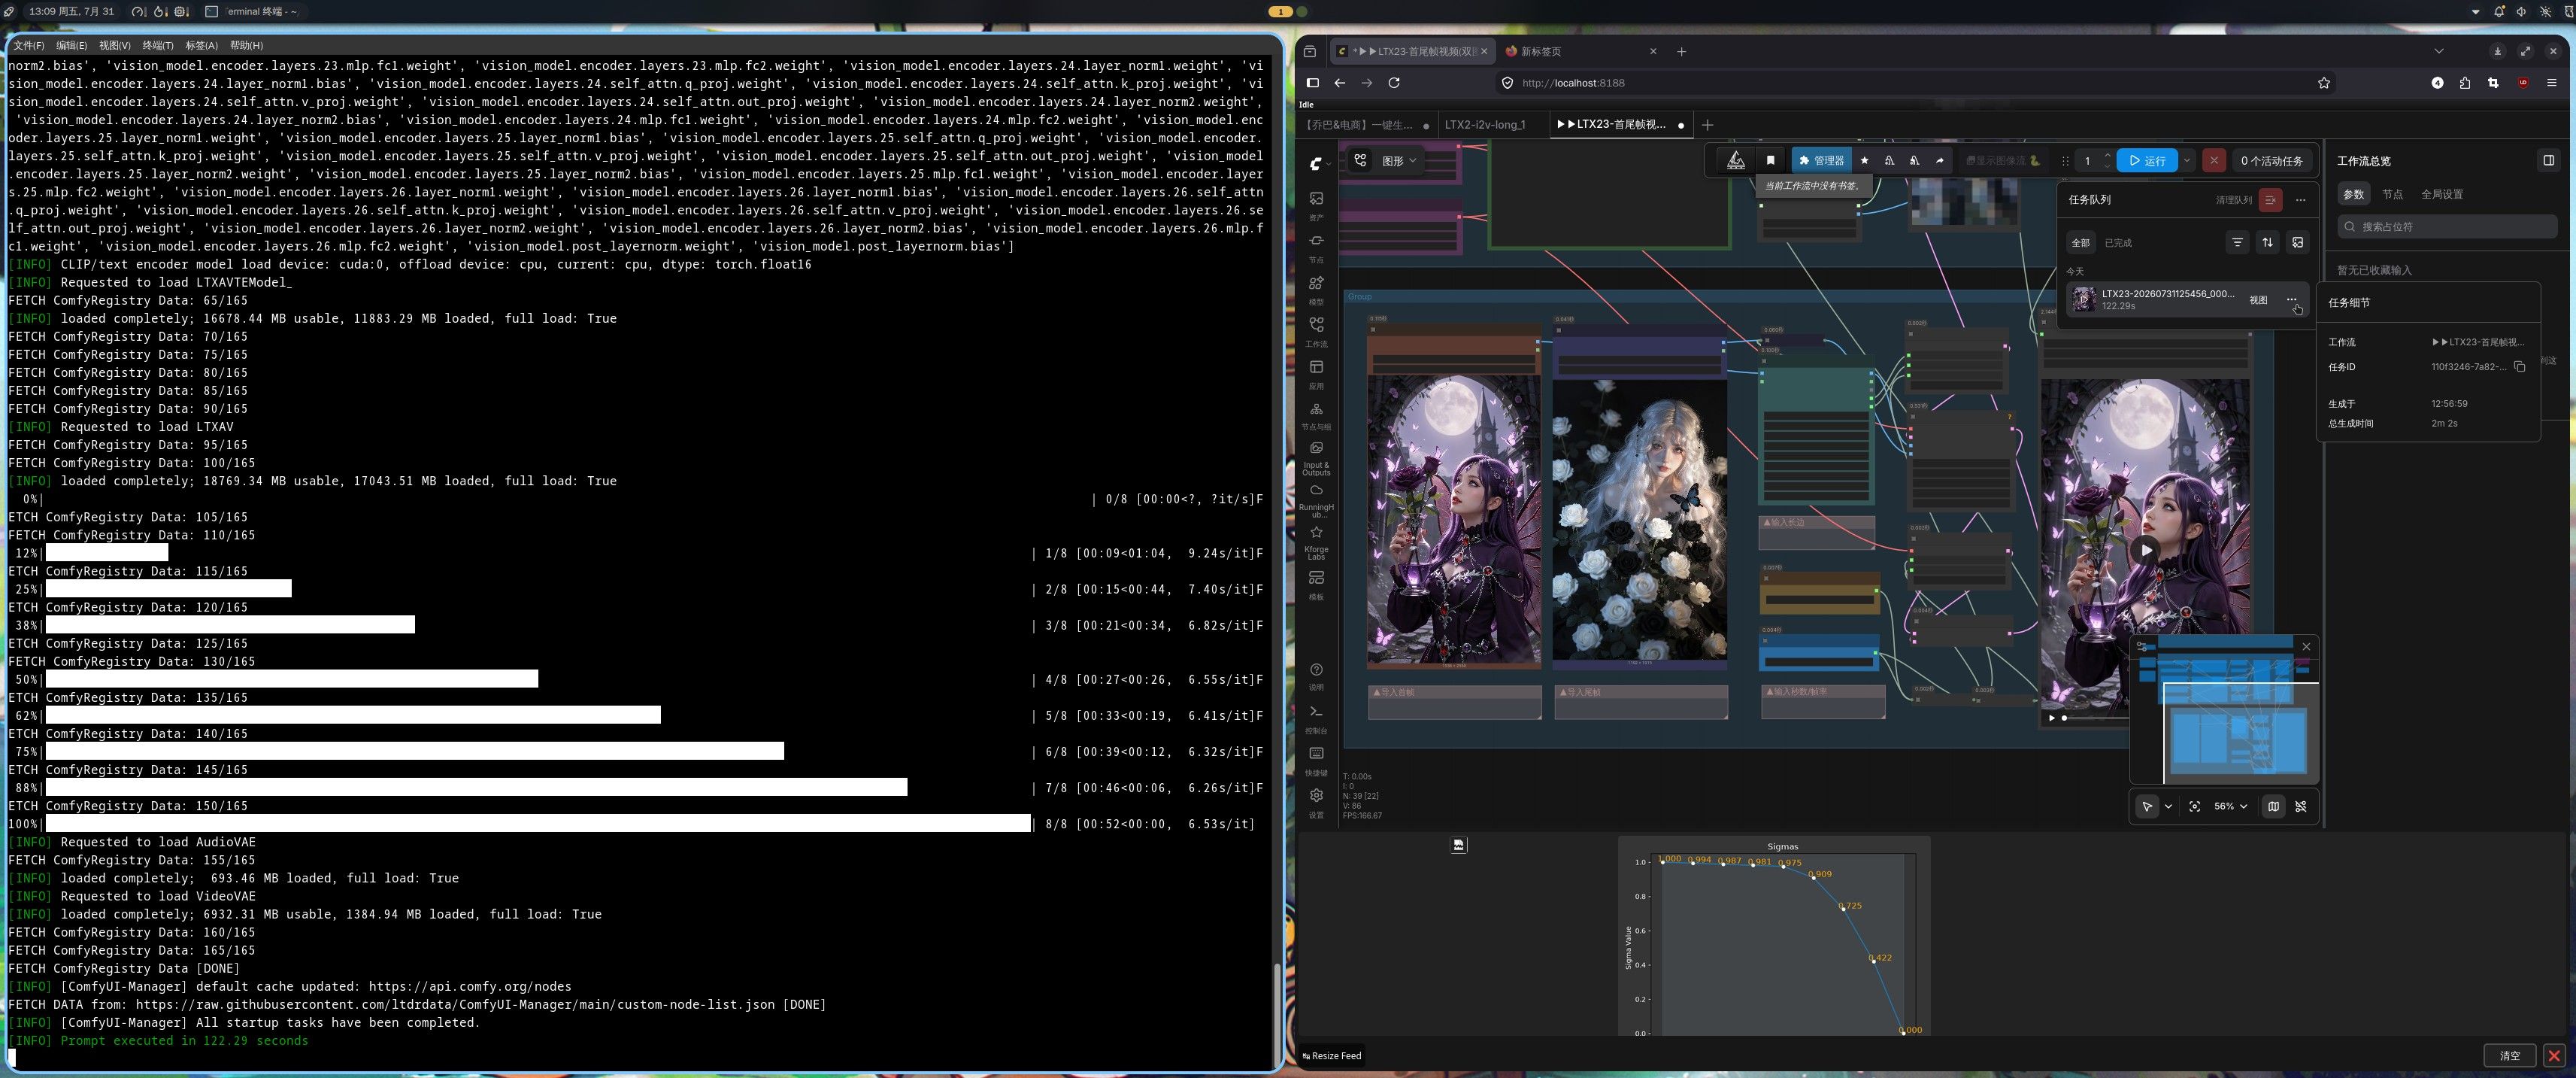
Task: Click the video progress bar in the output preview
Action: pos(2098,718)
